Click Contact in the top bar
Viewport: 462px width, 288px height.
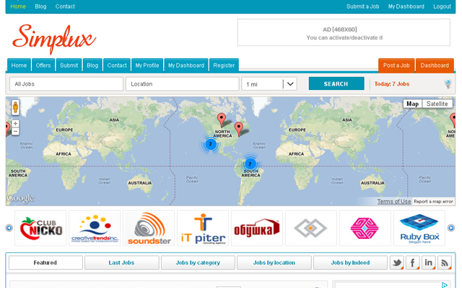[65, 6]
